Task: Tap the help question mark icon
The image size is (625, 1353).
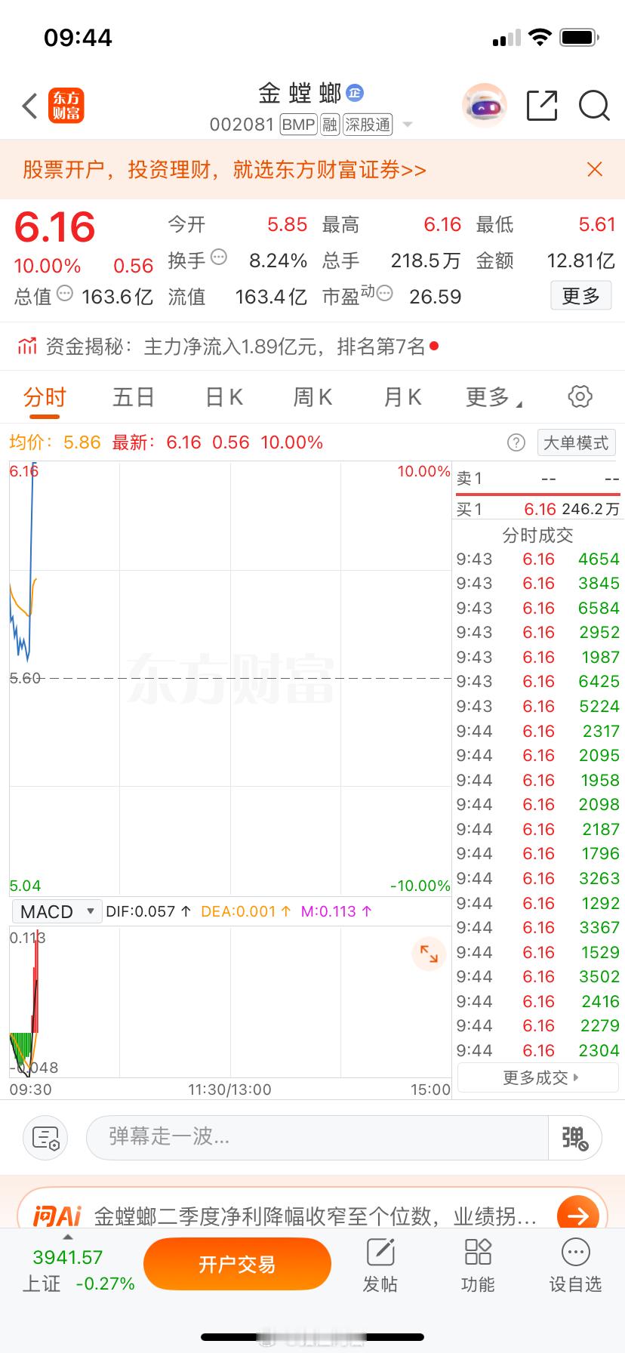Action: click(516, 442)
